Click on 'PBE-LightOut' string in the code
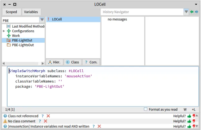This screenshot has width=201, height=130. 50,86
